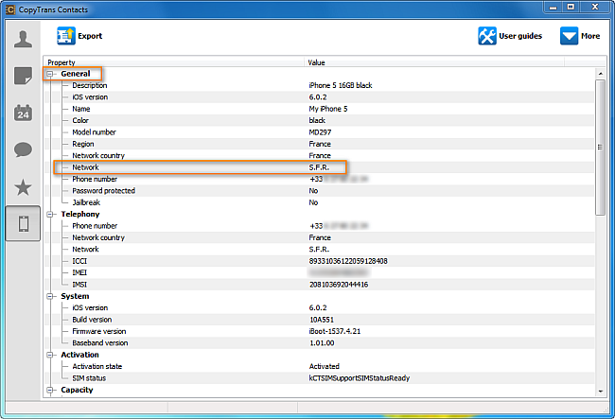Click the value 'MD297'
The width and height of the screenshot is (615, 419).
click(320, 132)
